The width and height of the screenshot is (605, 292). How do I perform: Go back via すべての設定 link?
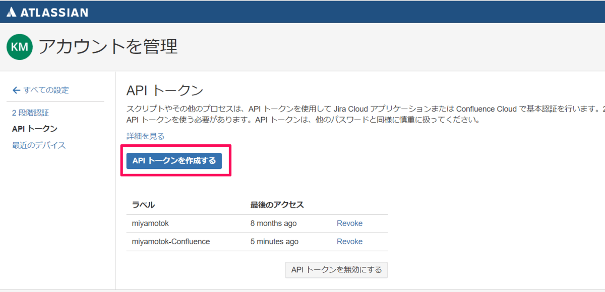(40, 90)
